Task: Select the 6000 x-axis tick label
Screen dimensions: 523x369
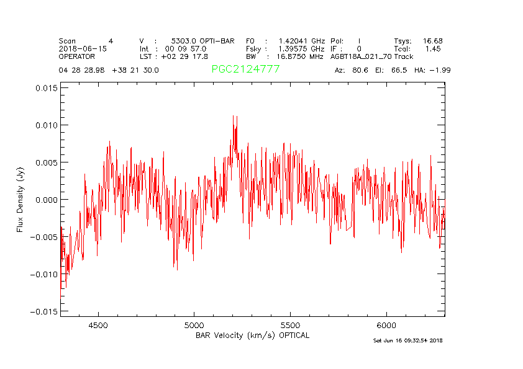Action: coord(386,326)
